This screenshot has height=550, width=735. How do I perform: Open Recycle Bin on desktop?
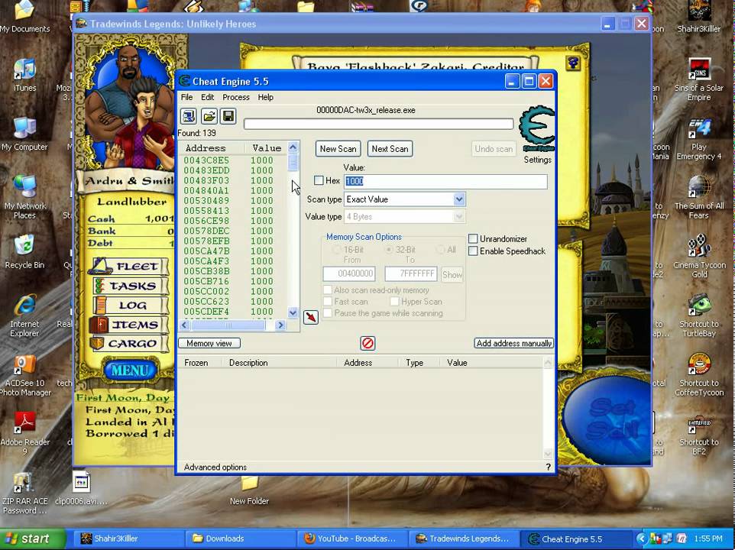coord(24,252)
